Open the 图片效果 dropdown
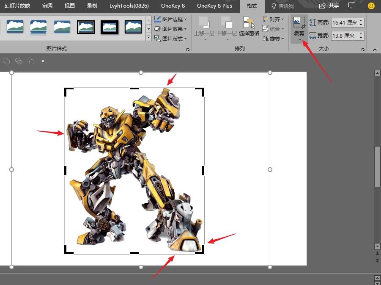The image size is (381, 285). [x=170, y=29]
